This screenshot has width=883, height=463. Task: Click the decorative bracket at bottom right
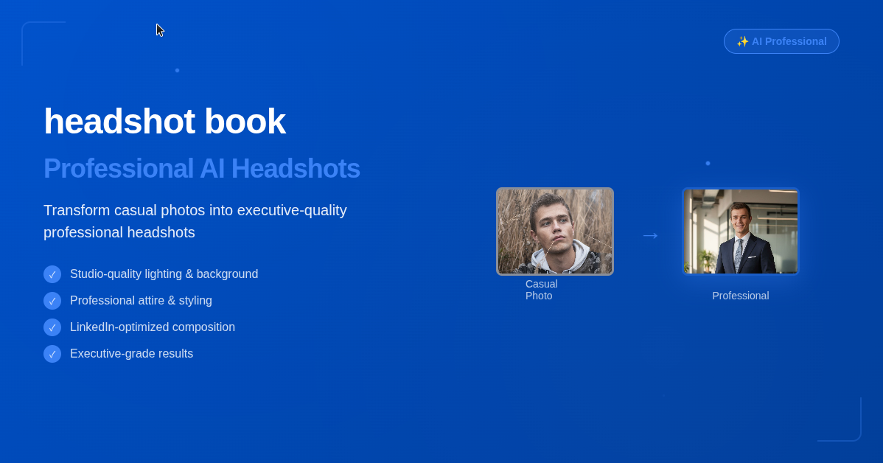click(x=840, y=420)
